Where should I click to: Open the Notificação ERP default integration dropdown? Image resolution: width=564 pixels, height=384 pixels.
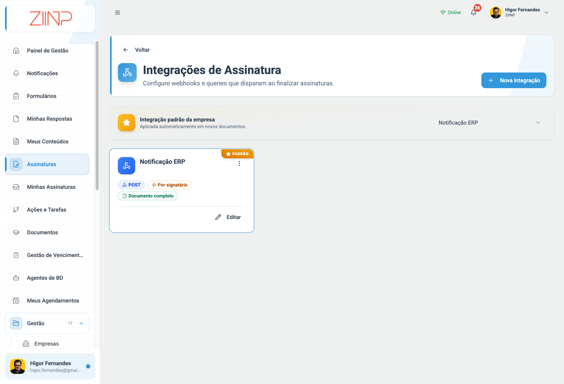(490, 123)
